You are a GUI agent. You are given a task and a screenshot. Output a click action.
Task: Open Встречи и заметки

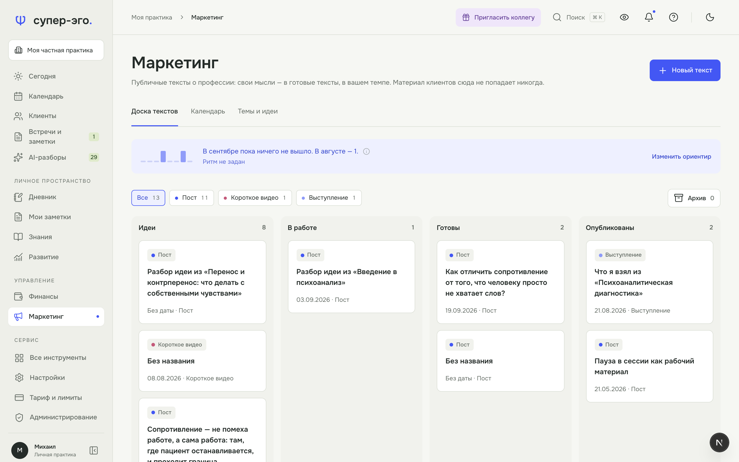56,137
